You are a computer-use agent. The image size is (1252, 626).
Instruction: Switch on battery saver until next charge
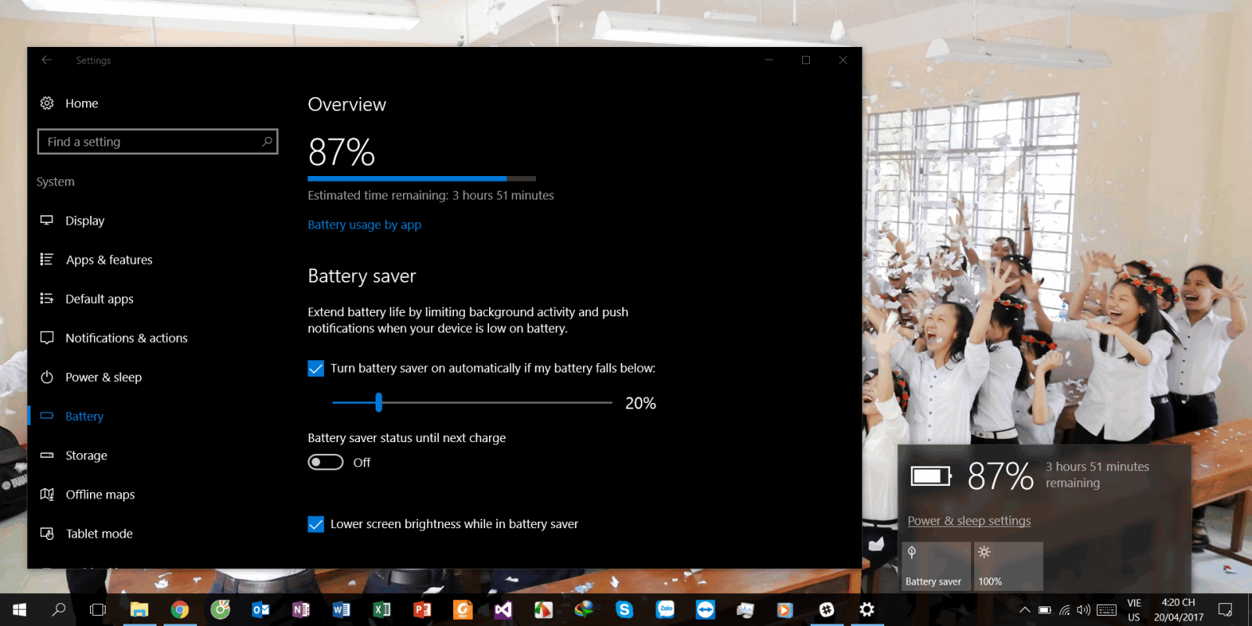326,462
